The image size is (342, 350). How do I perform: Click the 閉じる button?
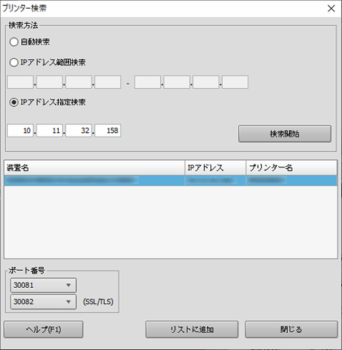tap(291, 329)
